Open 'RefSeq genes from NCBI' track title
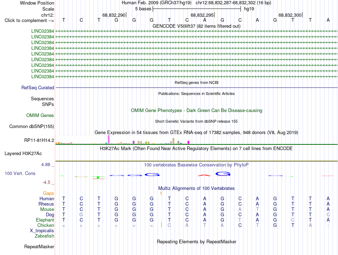 [196, 83]
